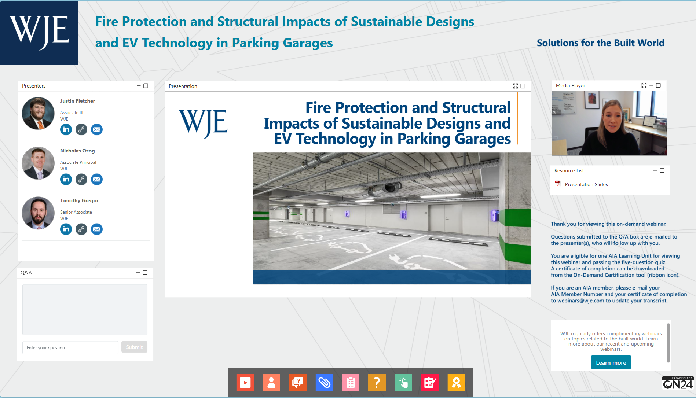Click Nicholas Ozog's profile photo
Viewport: 696px width, 398px height.
(38, 163)
